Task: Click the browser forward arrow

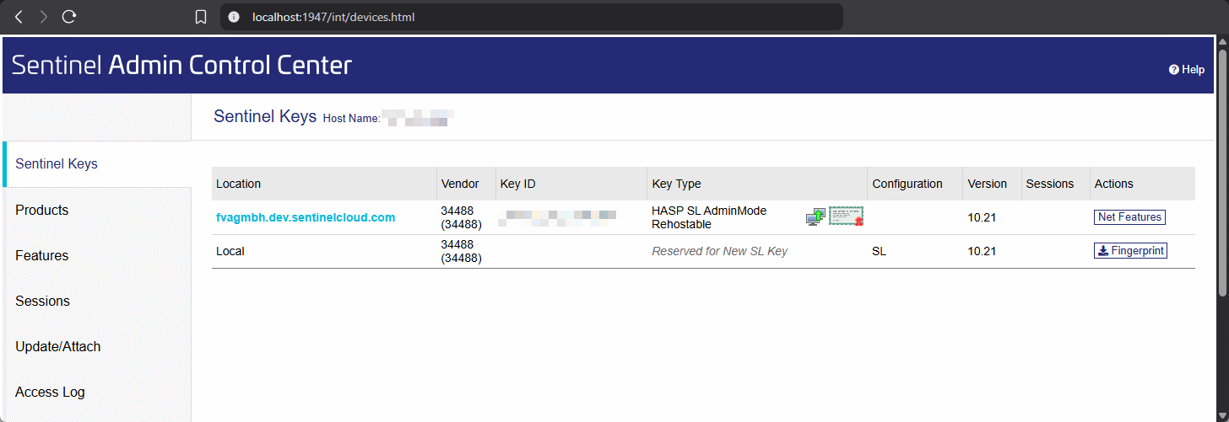Action: 44,17
